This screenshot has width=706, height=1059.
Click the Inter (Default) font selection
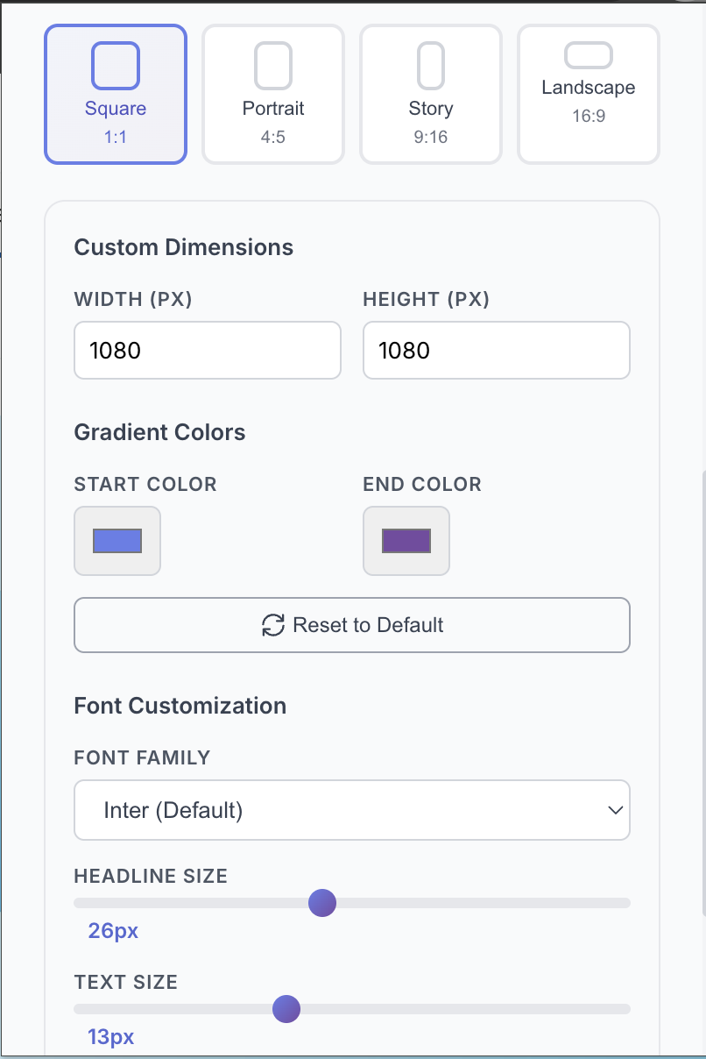click(x=173, y=810)
